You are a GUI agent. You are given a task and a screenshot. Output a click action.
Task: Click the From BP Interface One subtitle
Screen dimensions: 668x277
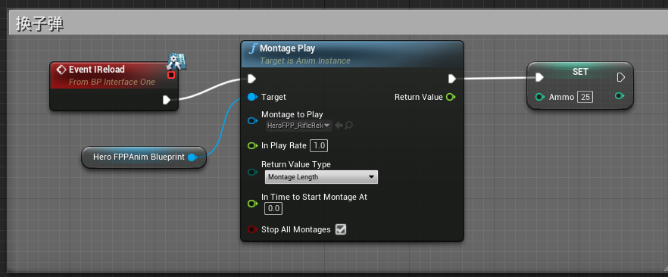[x=112, y=82]
